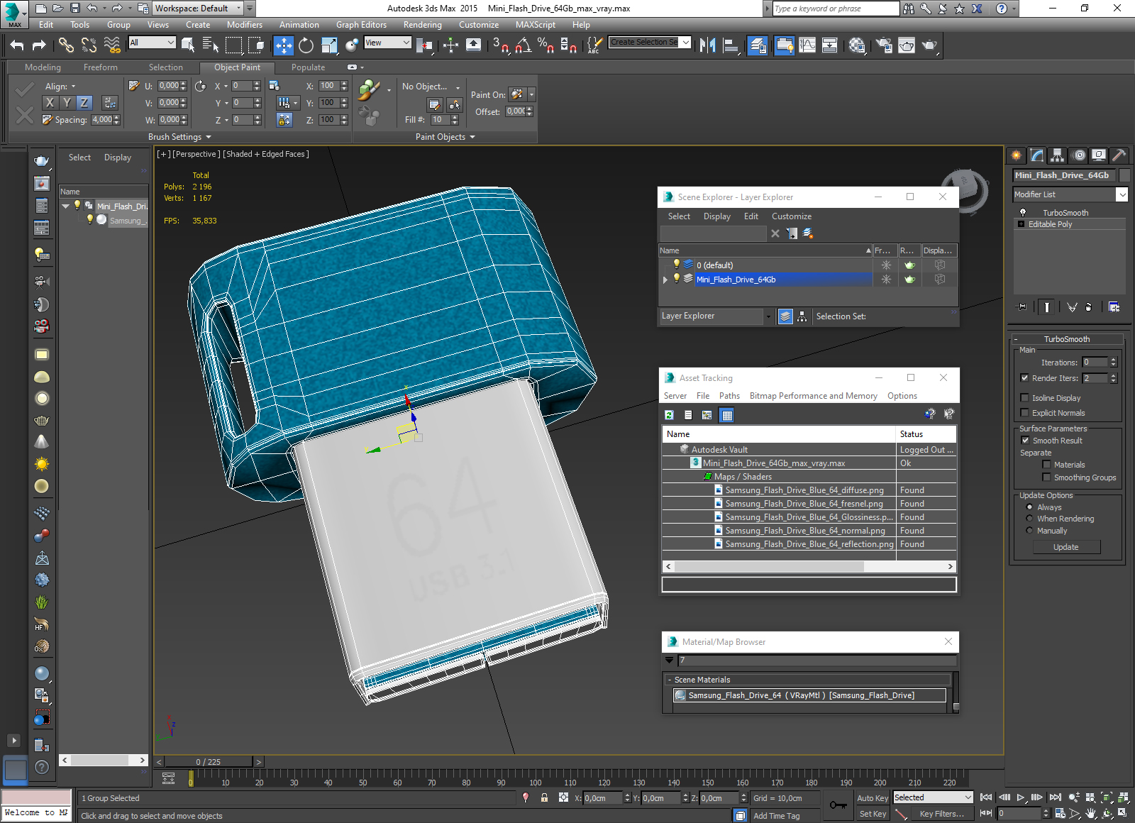Click Z align axis button
This screenshot has height=823, width=1135.
click(x=84, y=102)
